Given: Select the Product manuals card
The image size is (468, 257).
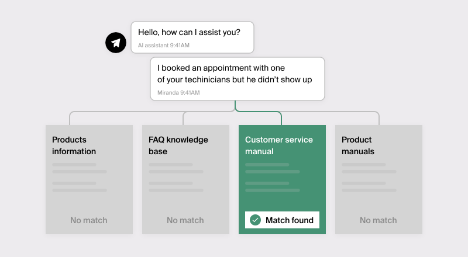Looking at the screenshot, I should coord(378,179).
